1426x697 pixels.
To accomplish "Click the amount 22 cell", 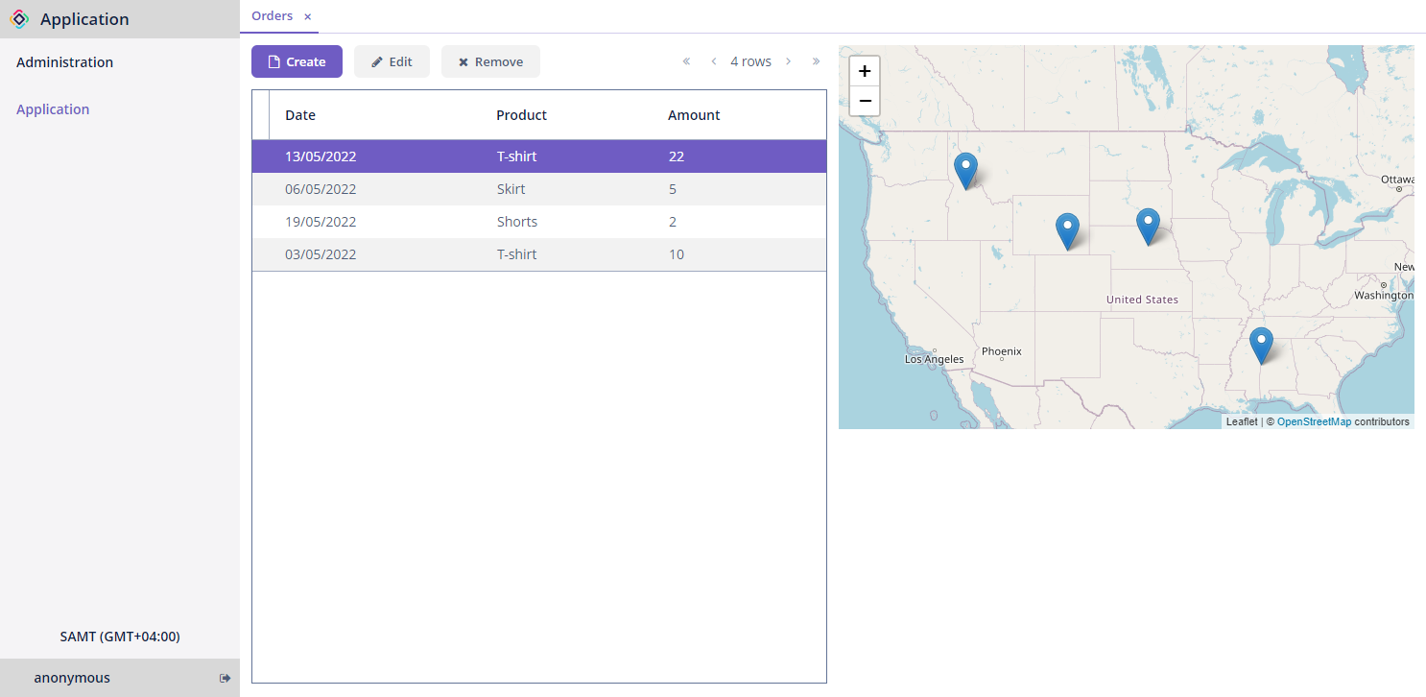I will 677,156.
